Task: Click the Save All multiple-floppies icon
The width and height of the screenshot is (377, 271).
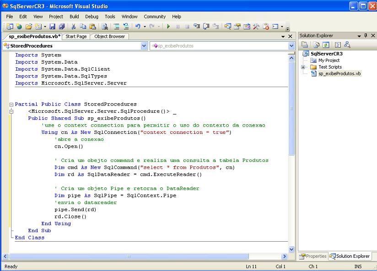Action: pos(62,26)
